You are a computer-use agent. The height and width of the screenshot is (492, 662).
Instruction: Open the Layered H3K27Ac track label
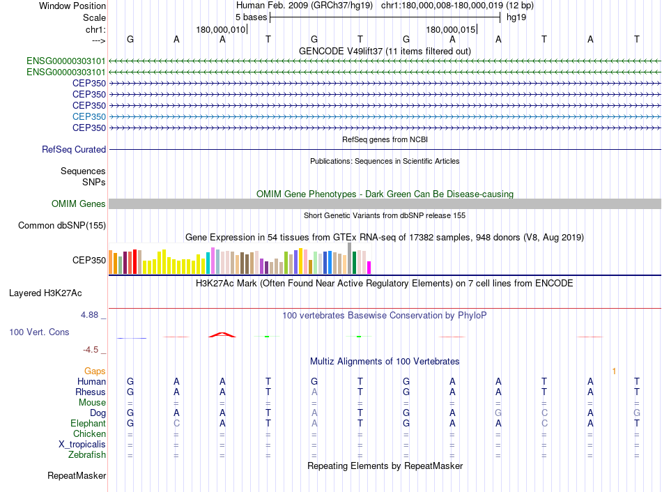(45, 293)
